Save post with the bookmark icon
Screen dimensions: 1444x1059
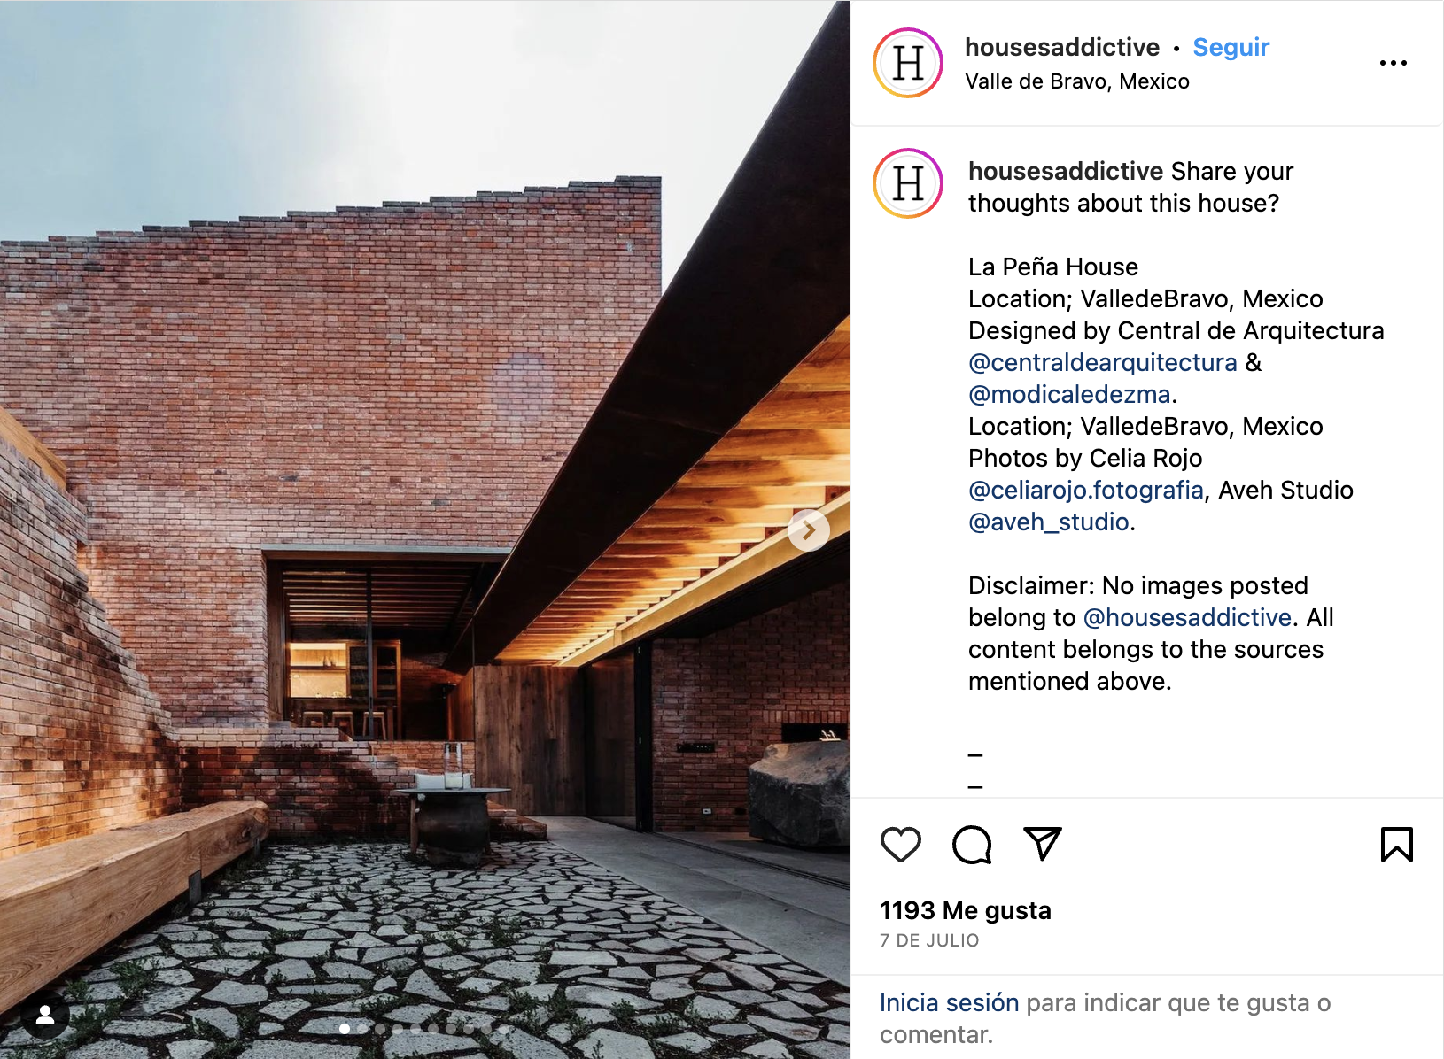click(1397, 845)
